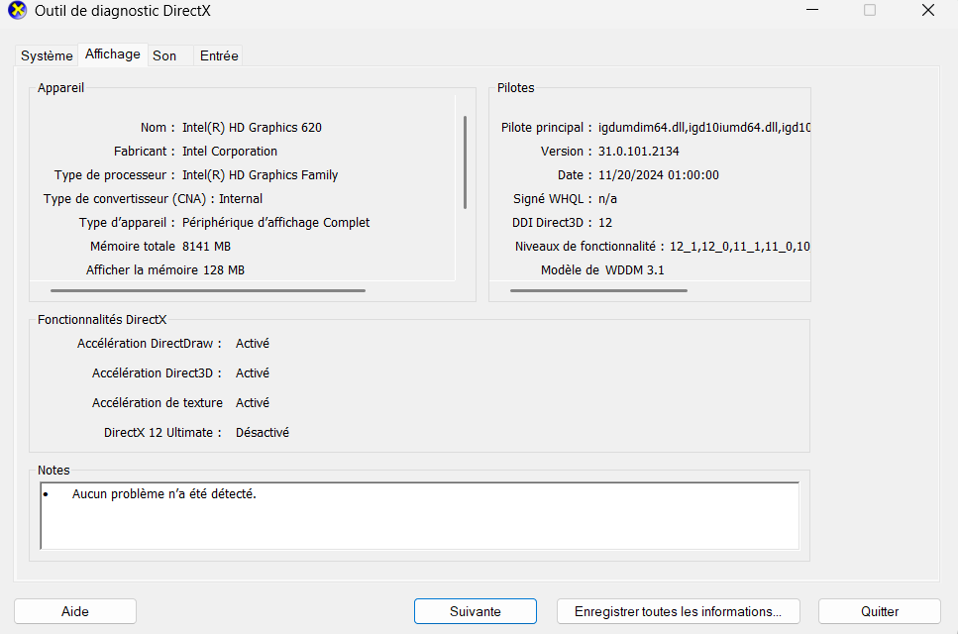Click the Signé WHQL n/a value
Image resolution: width=958 pixels, height=634 pixels.
[x=607, y=199]
